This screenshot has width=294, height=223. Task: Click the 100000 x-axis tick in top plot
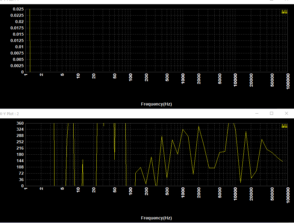click(288, 81)
